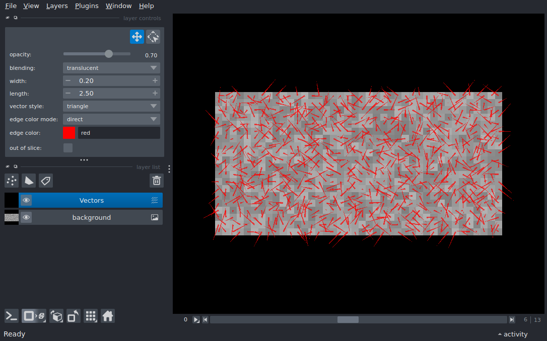Click the opacity value 0.70

pos(151,55)
